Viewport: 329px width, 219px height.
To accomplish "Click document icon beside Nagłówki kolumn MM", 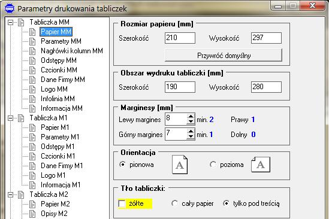I will click(32, 51).
